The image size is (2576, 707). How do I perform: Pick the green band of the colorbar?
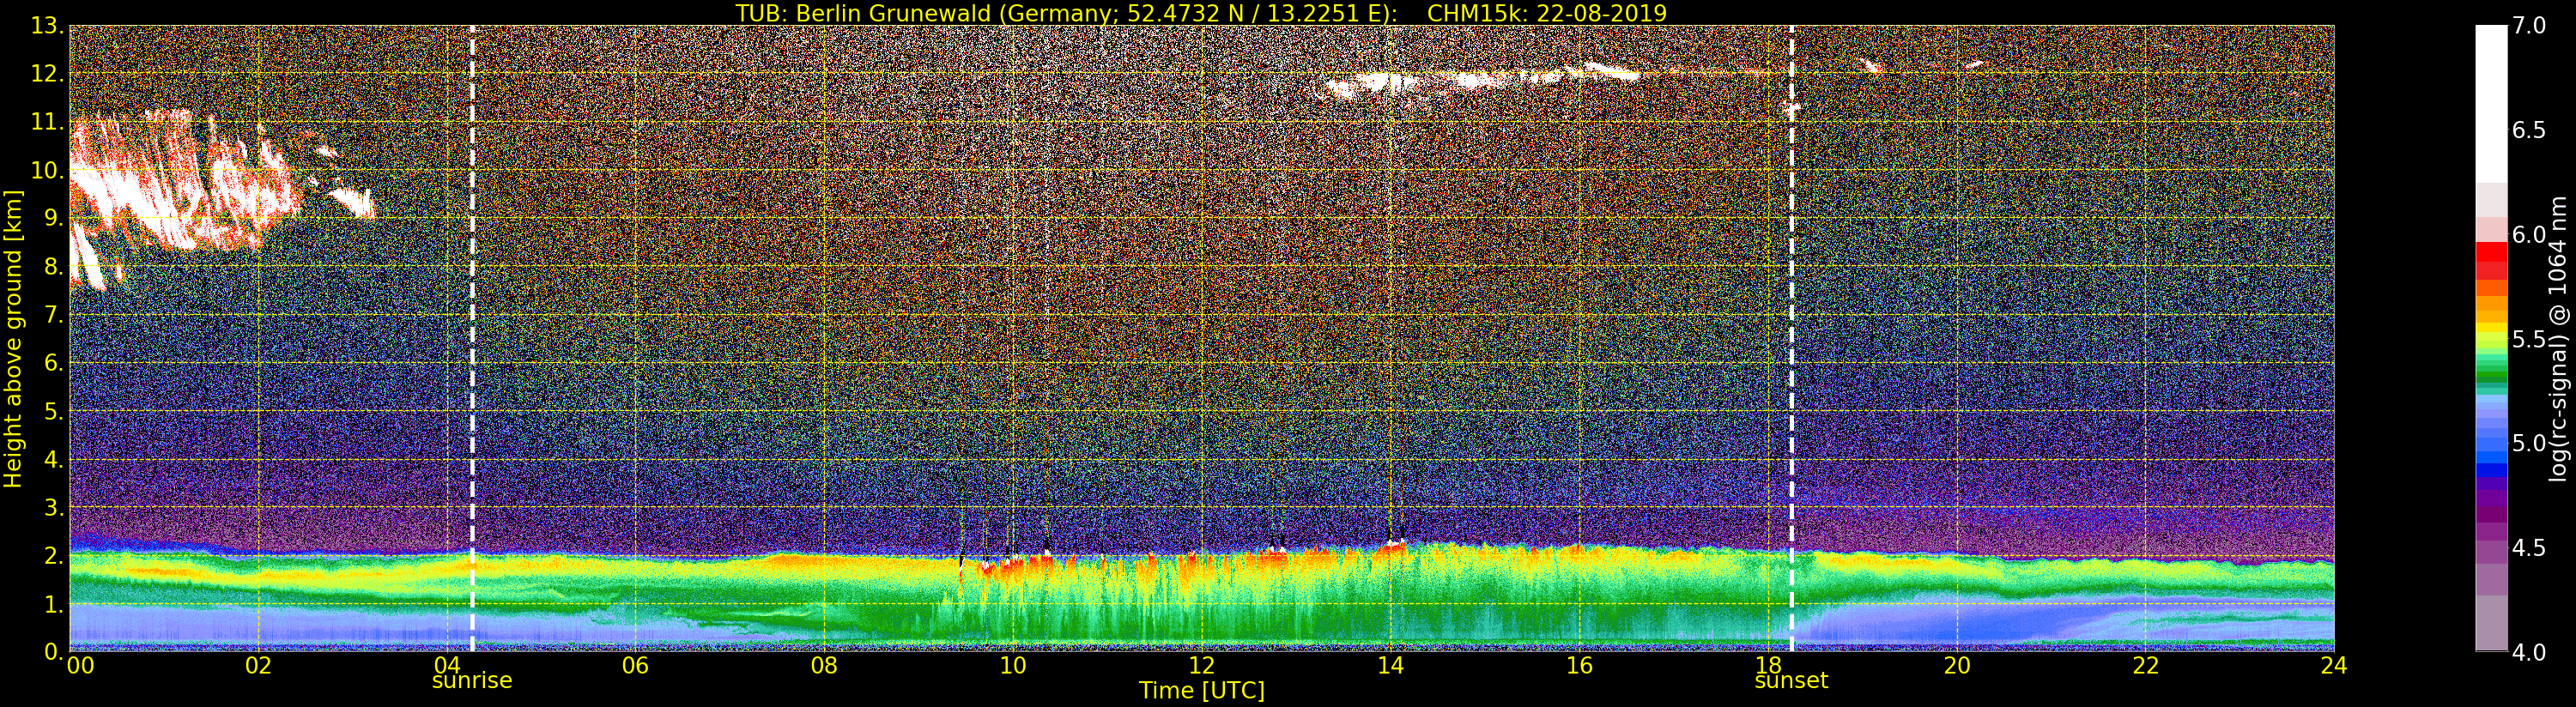point(2491,373)
